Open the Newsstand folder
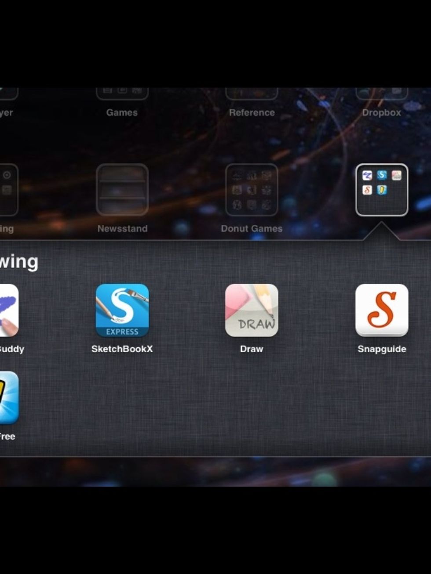Image resolution: width=431 pixels, height=574 pixels. point(122,190)
